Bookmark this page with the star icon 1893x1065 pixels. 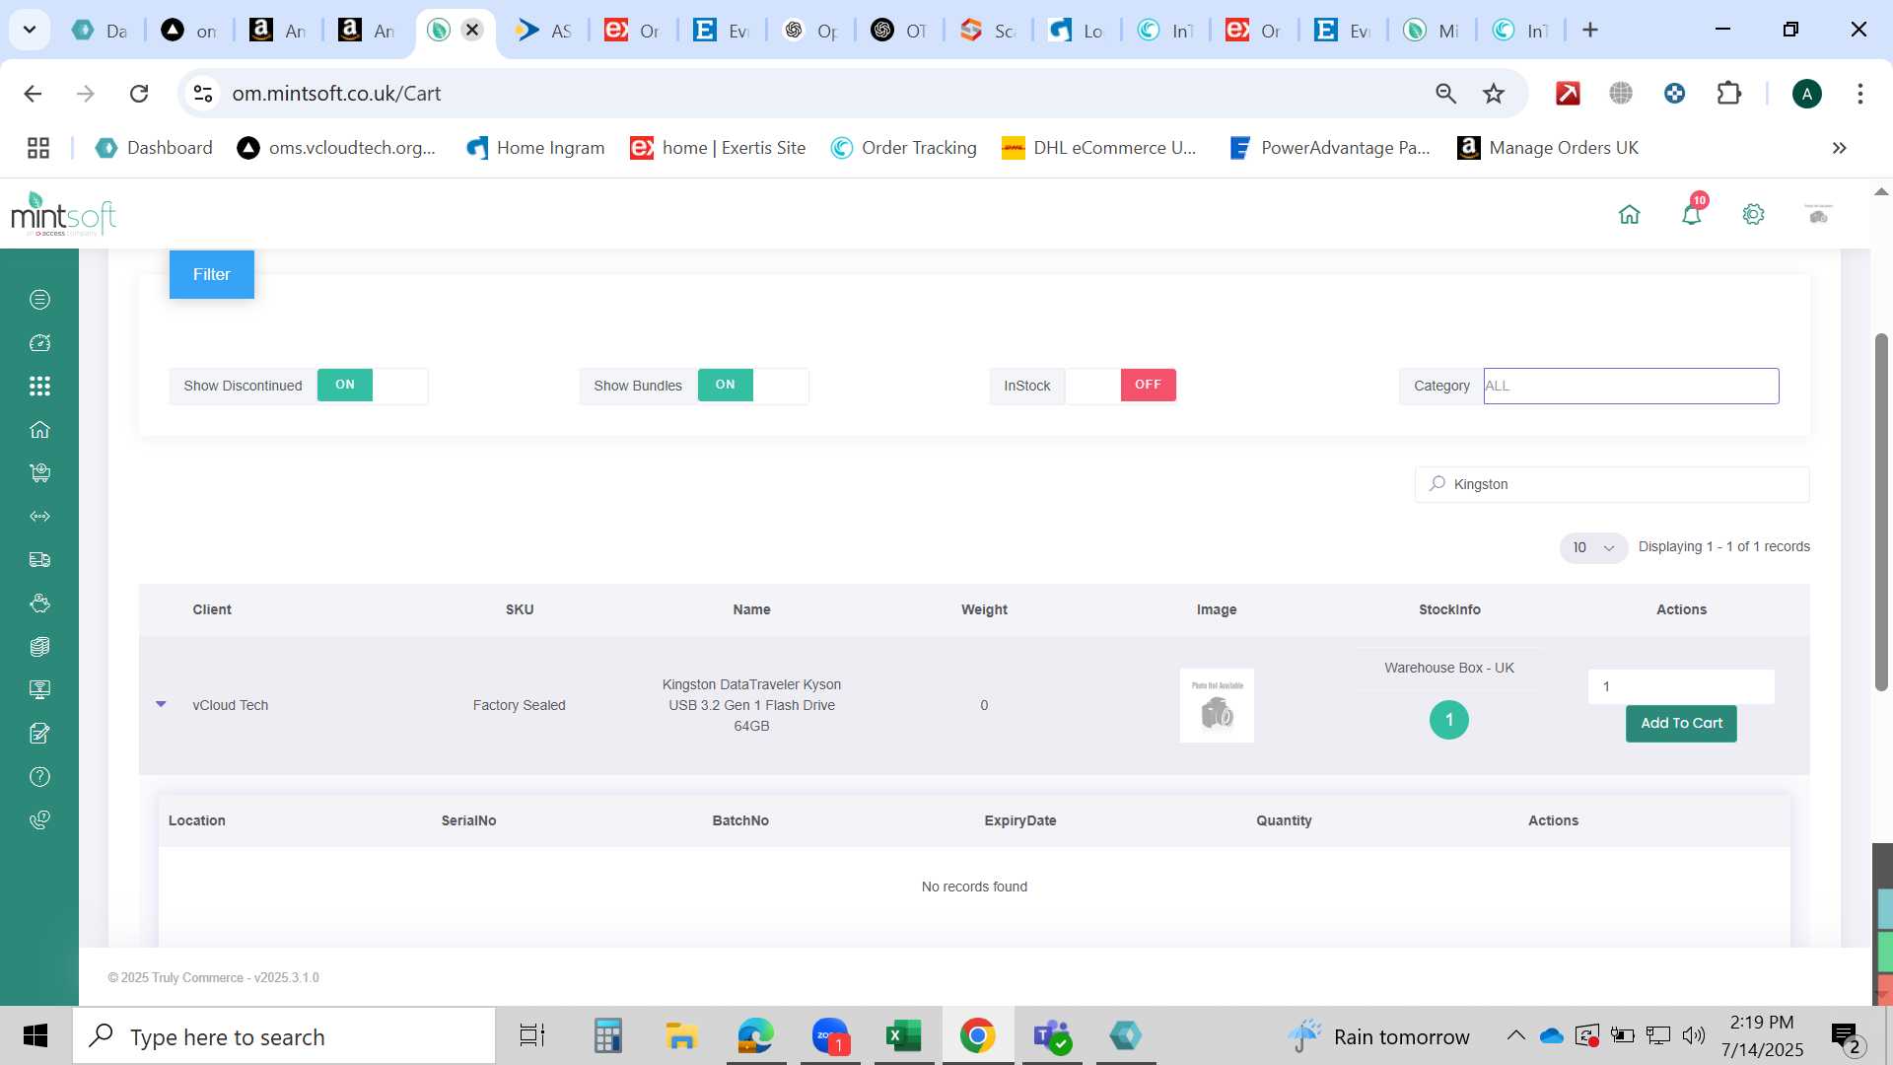click(1494, 94)
